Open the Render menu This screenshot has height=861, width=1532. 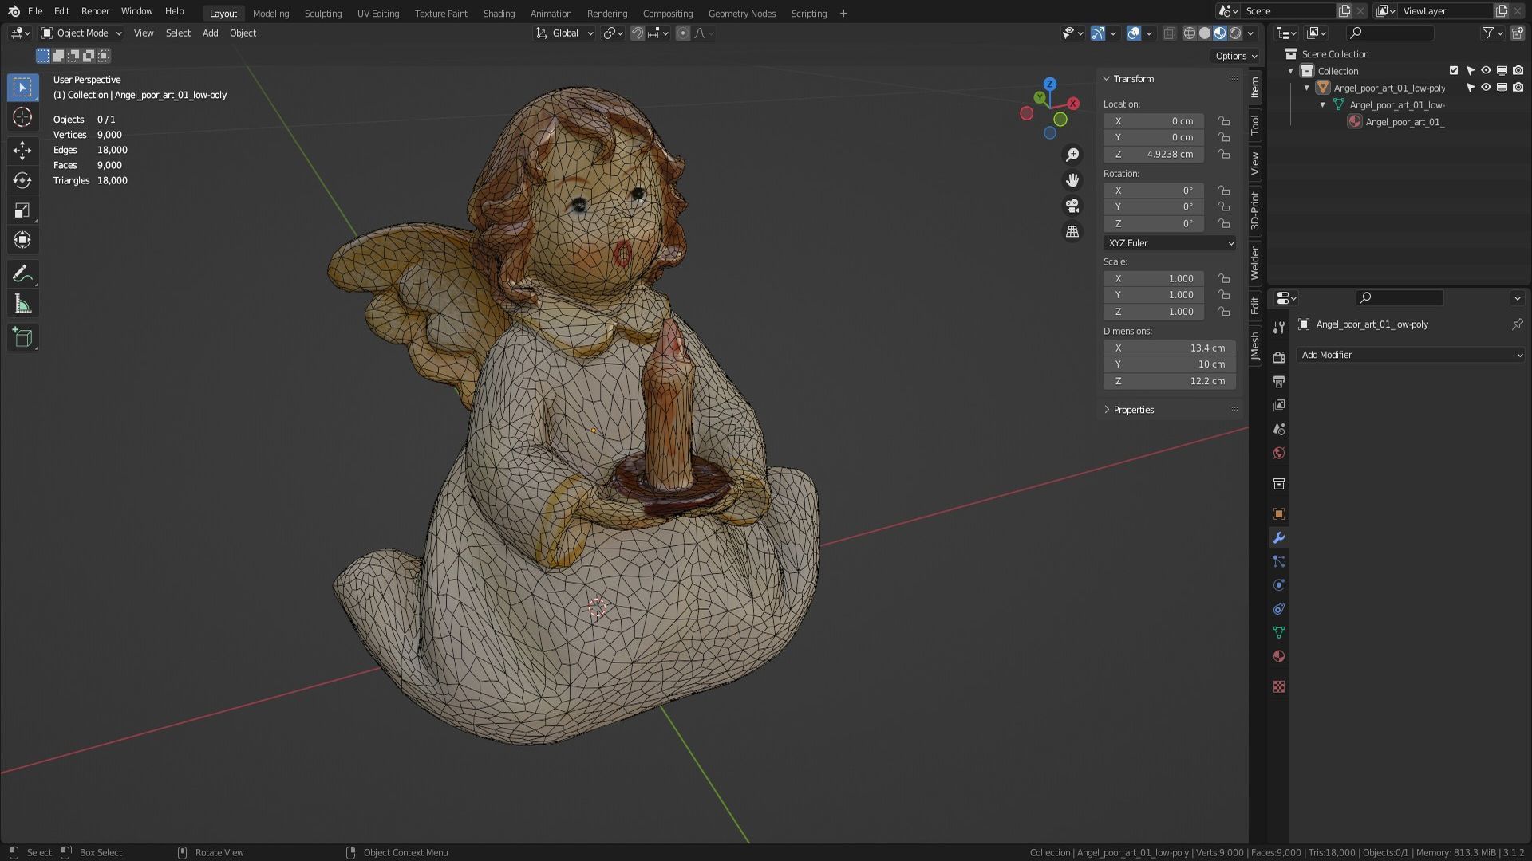click(x=95, y=10)
